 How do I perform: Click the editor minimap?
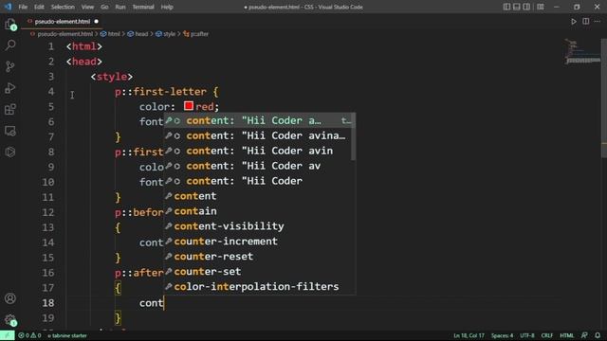581,51
